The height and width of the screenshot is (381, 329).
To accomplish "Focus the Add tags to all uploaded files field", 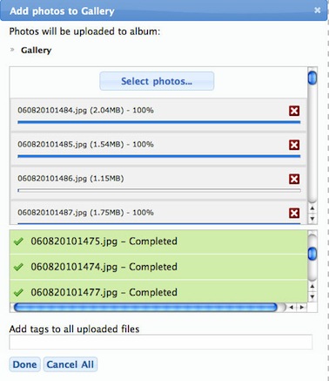I will [161, 342].
